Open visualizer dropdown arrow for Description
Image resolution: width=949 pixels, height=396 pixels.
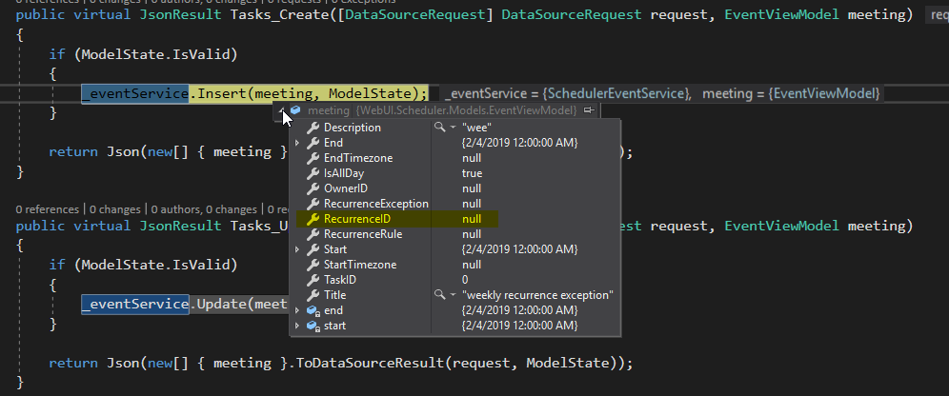[x=453, y=128]
